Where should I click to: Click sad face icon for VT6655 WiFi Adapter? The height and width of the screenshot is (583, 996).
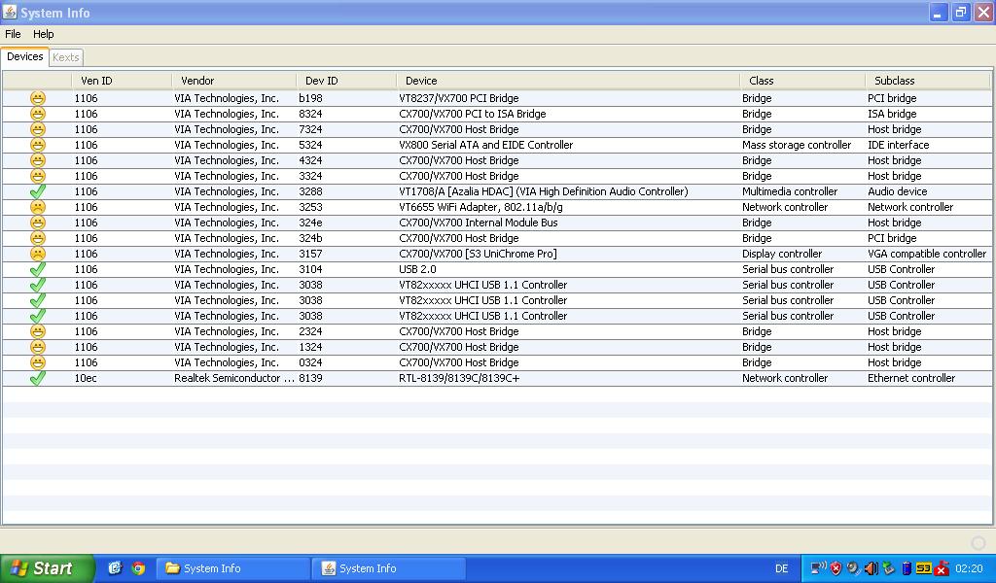coord(38,207)
